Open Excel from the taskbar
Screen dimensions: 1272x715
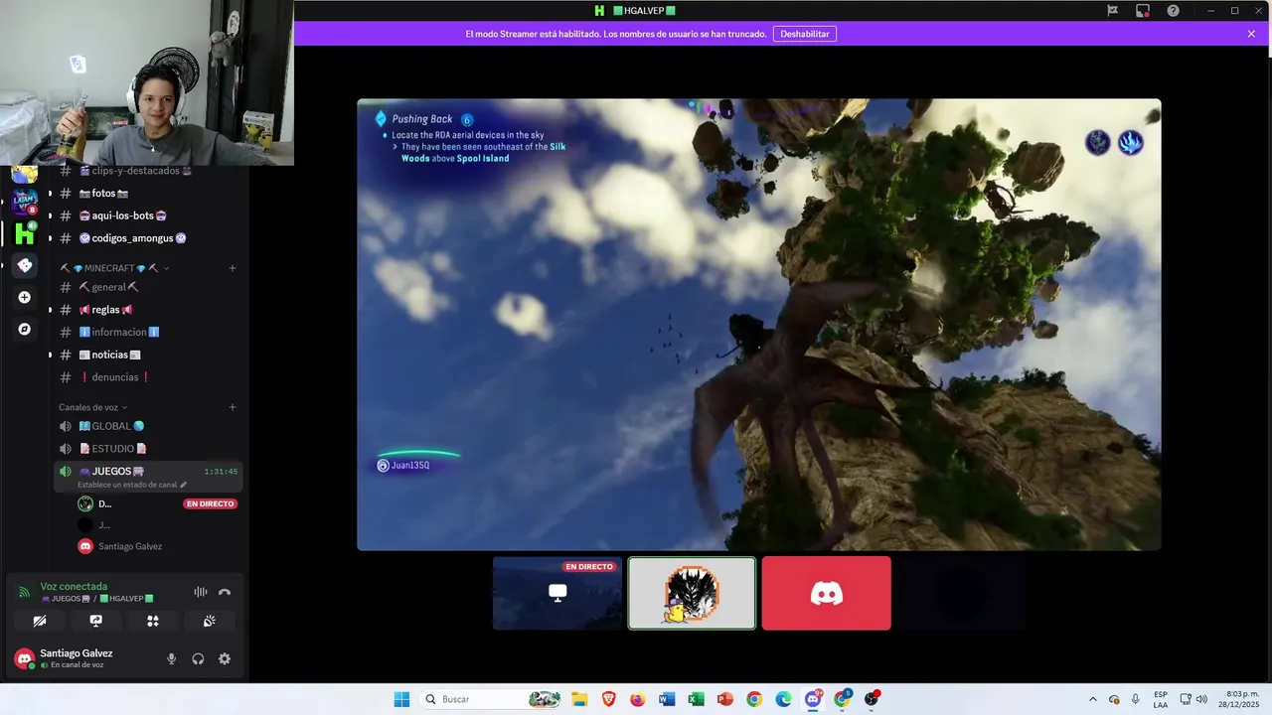point(696,699)
